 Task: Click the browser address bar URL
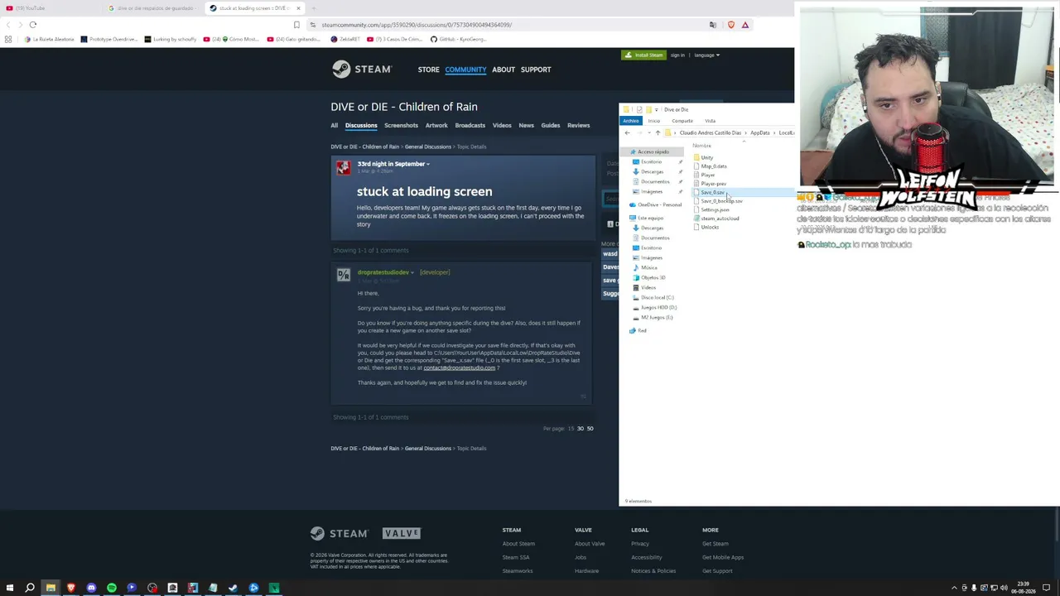tap(417, 25)
